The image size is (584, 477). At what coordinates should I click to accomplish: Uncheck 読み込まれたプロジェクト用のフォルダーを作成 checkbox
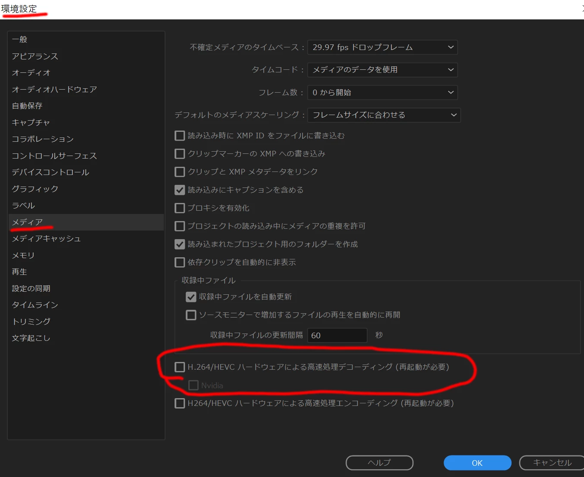[x=180, y=245]
